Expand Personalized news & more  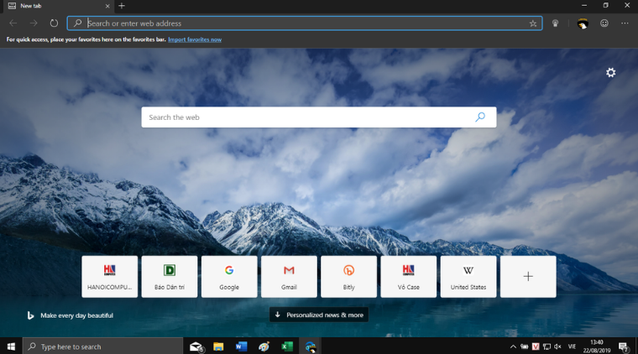click(319, 315)
